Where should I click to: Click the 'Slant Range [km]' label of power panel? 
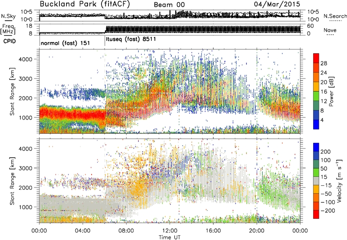[12, 91]
